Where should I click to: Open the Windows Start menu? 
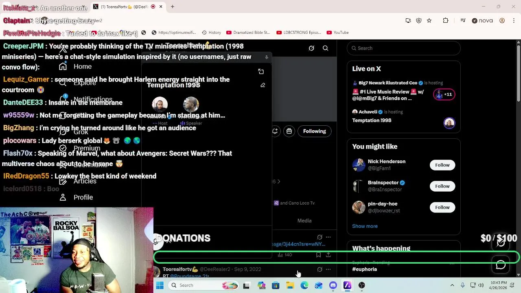pos(160,286)
